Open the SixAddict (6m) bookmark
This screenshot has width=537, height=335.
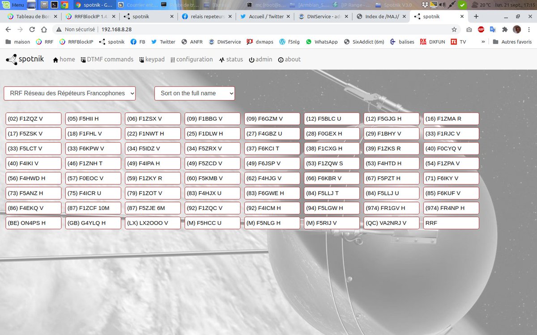tap(364, 42)
